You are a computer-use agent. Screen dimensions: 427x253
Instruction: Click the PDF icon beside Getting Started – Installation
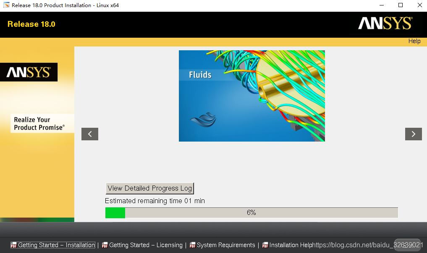13,245
